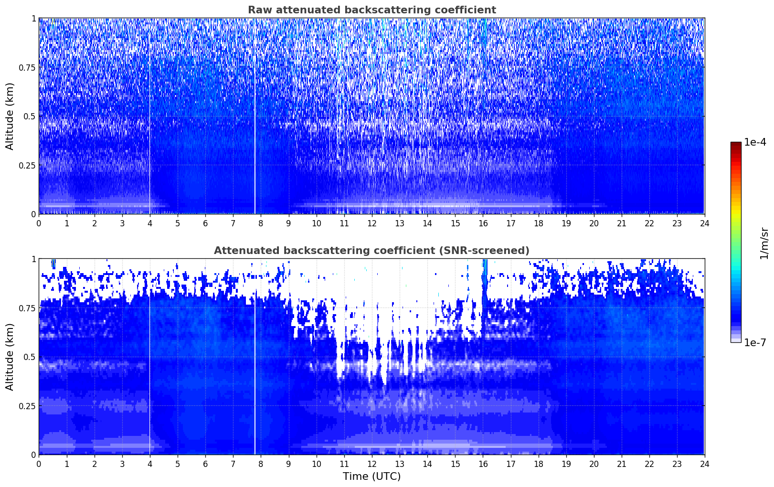Click the colorbar's "1e-4" maximum label

(755, 142)
